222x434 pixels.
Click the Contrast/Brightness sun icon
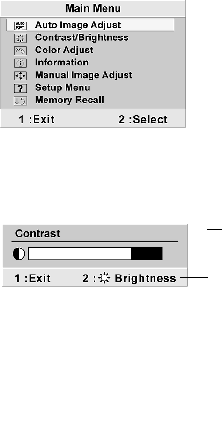(x=20, y=38)
